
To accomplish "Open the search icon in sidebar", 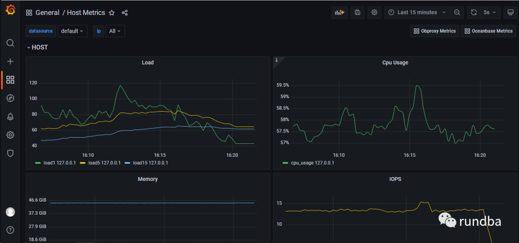I will [10, 43].
